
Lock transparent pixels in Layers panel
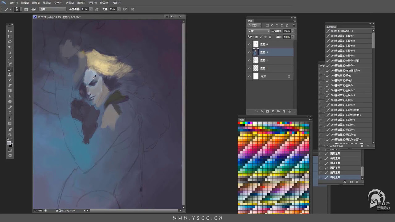256,37
